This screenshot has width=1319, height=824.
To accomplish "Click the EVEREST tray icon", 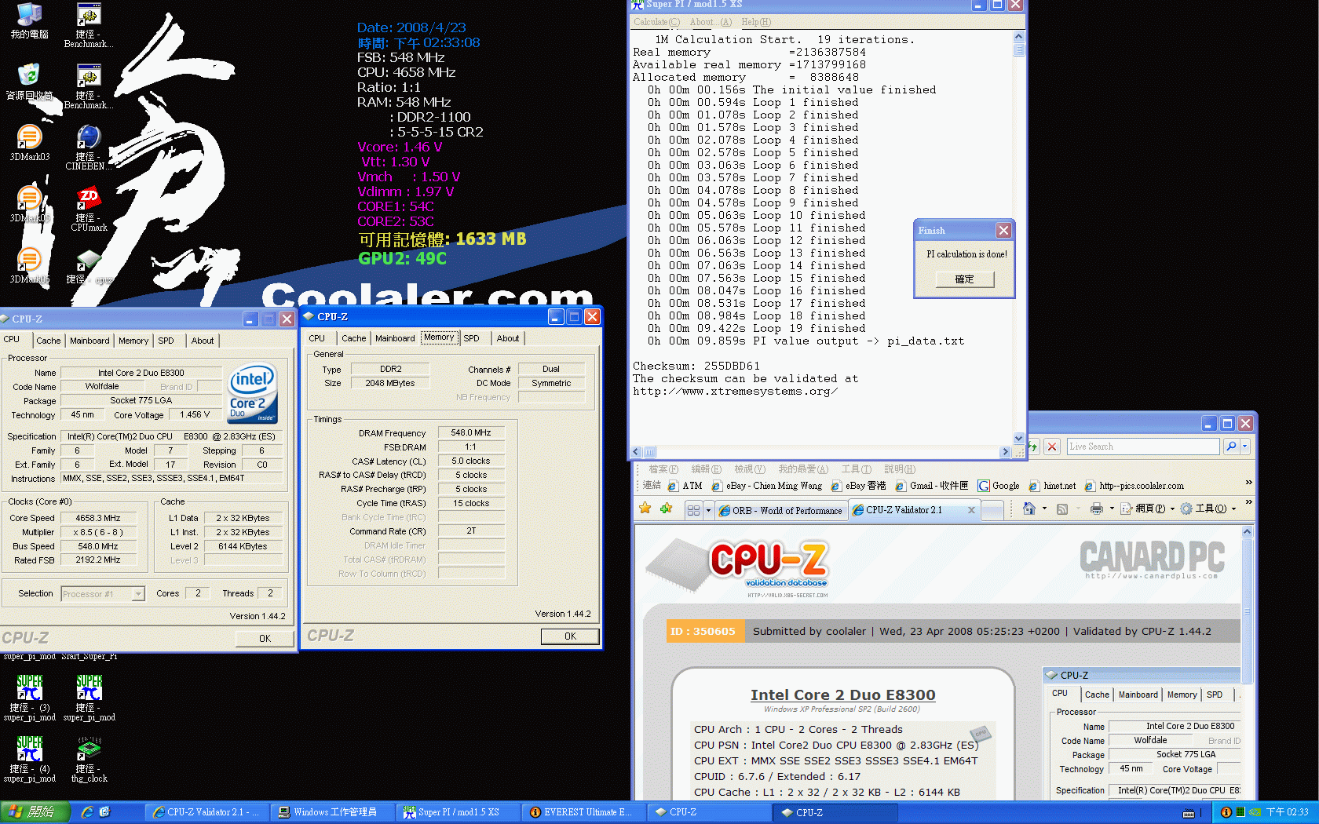I will click(1226, 812).
